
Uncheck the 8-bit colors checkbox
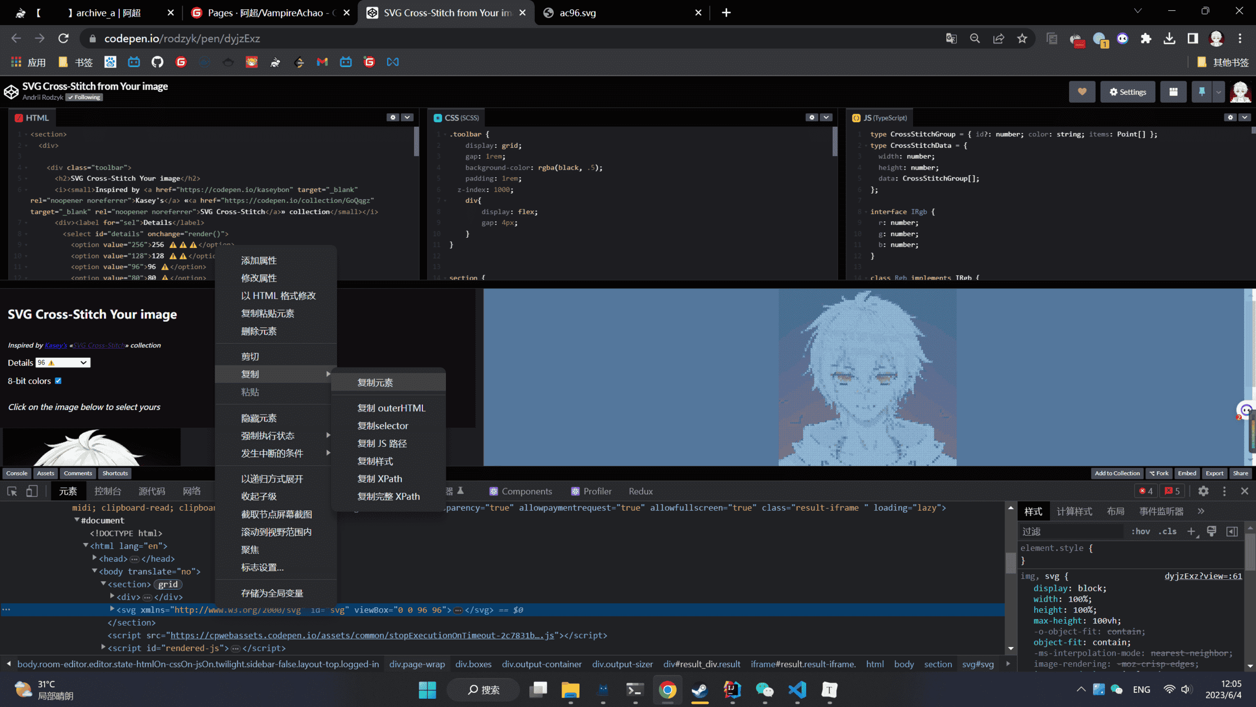[58, 381]
